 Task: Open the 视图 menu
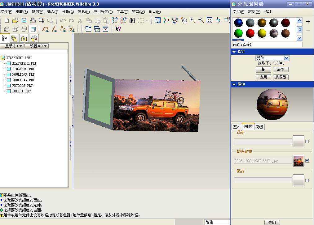pyautogui.click(x=37, y=12)
